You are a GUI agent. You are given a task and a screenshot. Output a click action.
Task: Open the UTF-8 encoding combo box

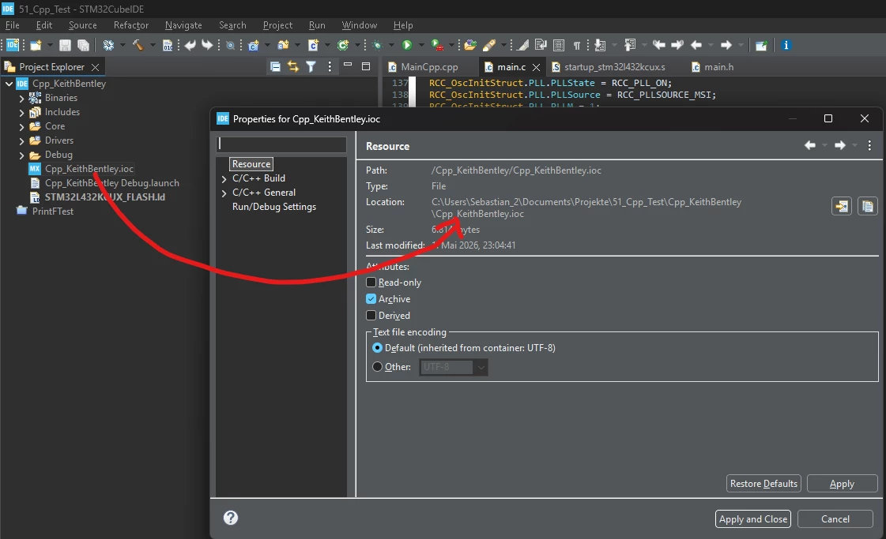[453, 367]
